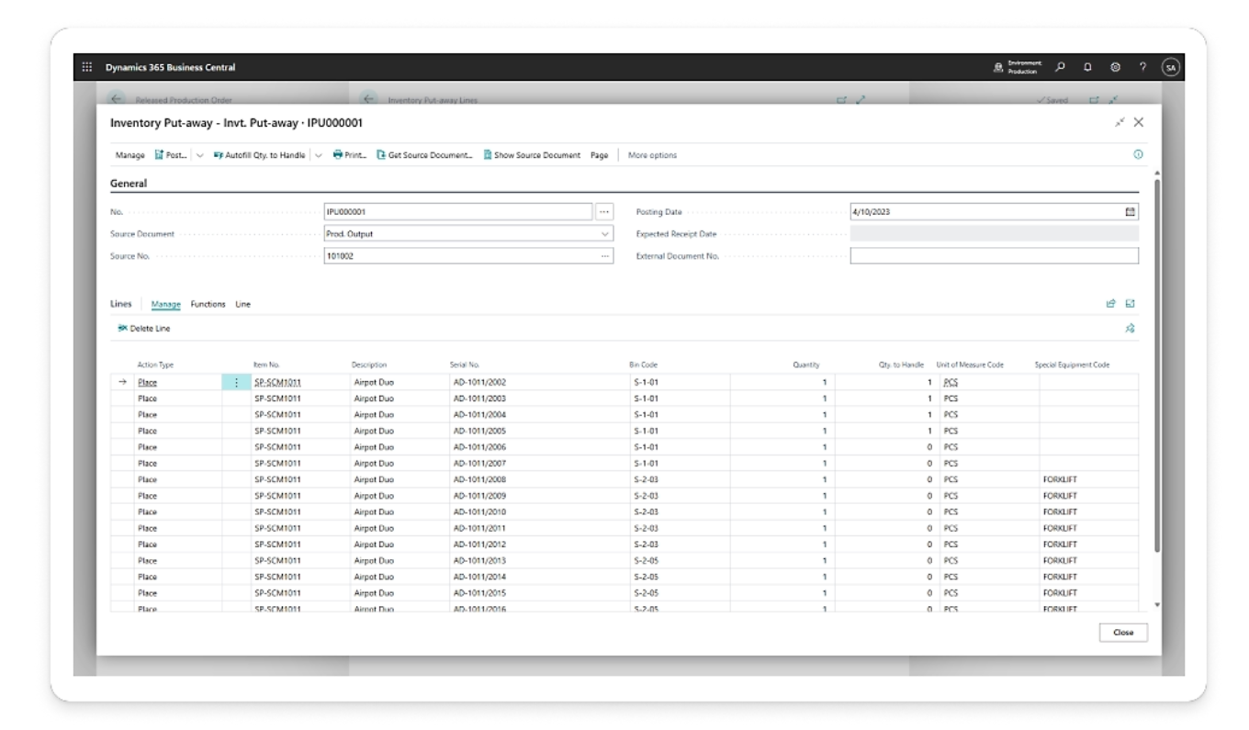
Task: Open the notifications bell
Action: coord(1088,67)
